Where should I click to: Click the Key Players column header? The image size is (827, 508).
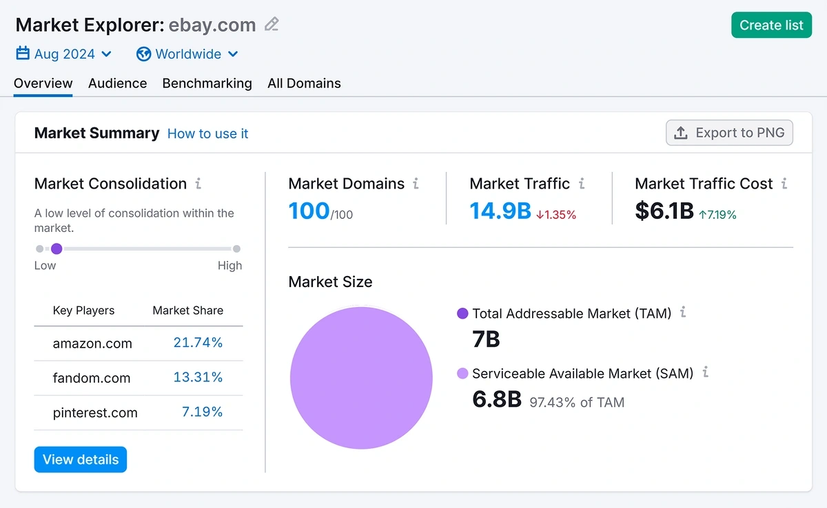click(83, 310)
